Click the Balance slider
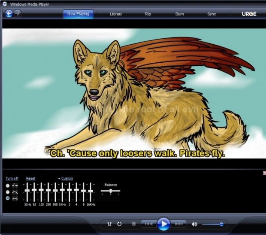This screenshot has width=266, height=235. (x=111, y=191)
